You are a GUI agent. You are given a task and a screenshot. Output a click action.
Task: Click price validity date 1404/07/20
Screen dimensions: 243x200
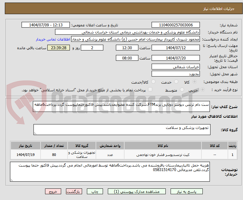(x=176, y=58)
